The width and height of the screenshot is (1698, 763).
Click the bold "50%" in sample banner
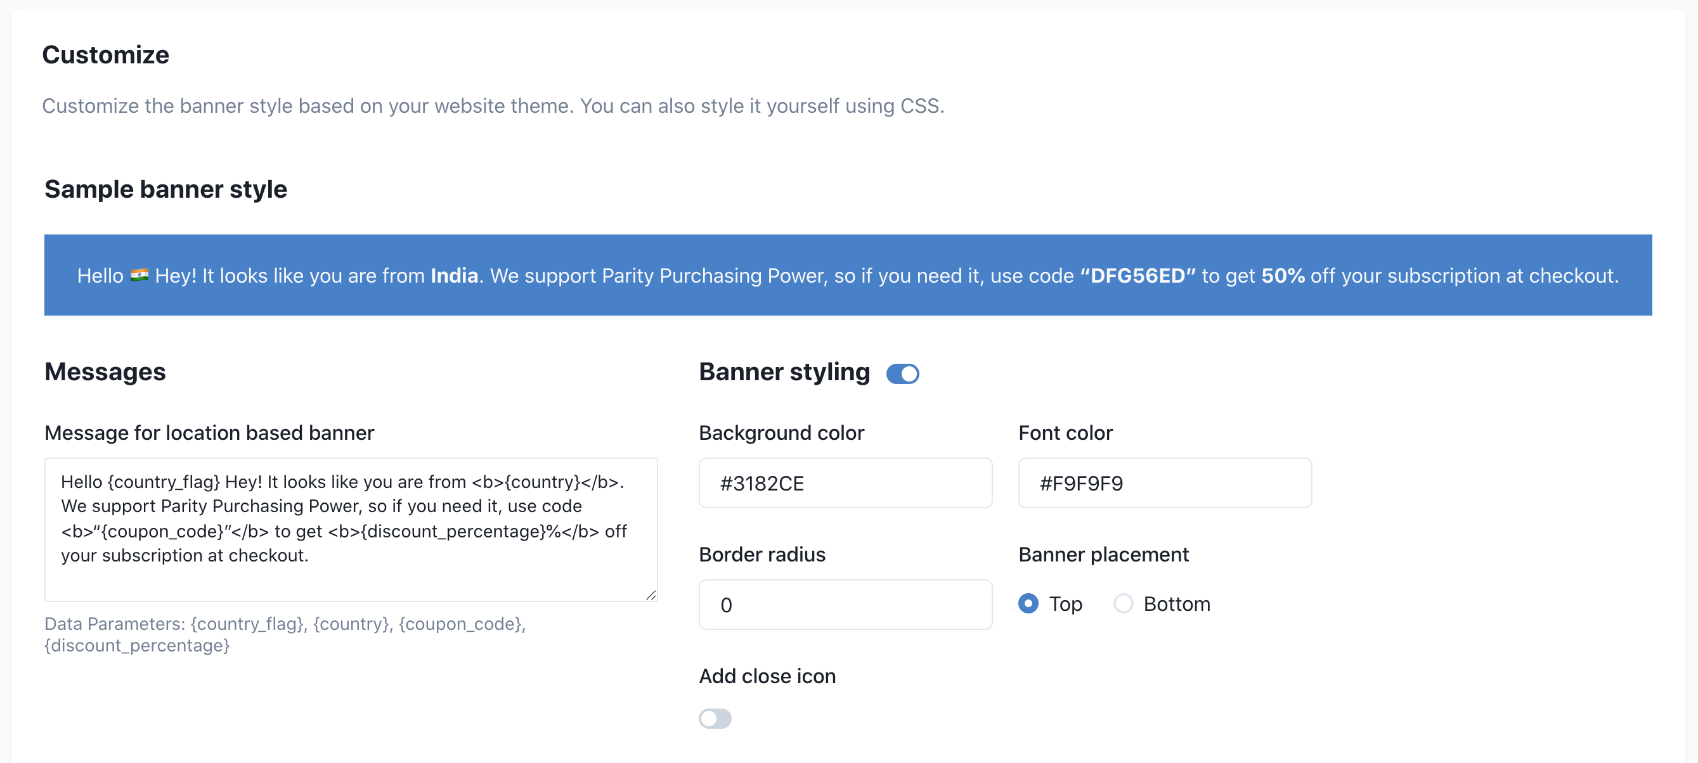[x=1282, y=276]
